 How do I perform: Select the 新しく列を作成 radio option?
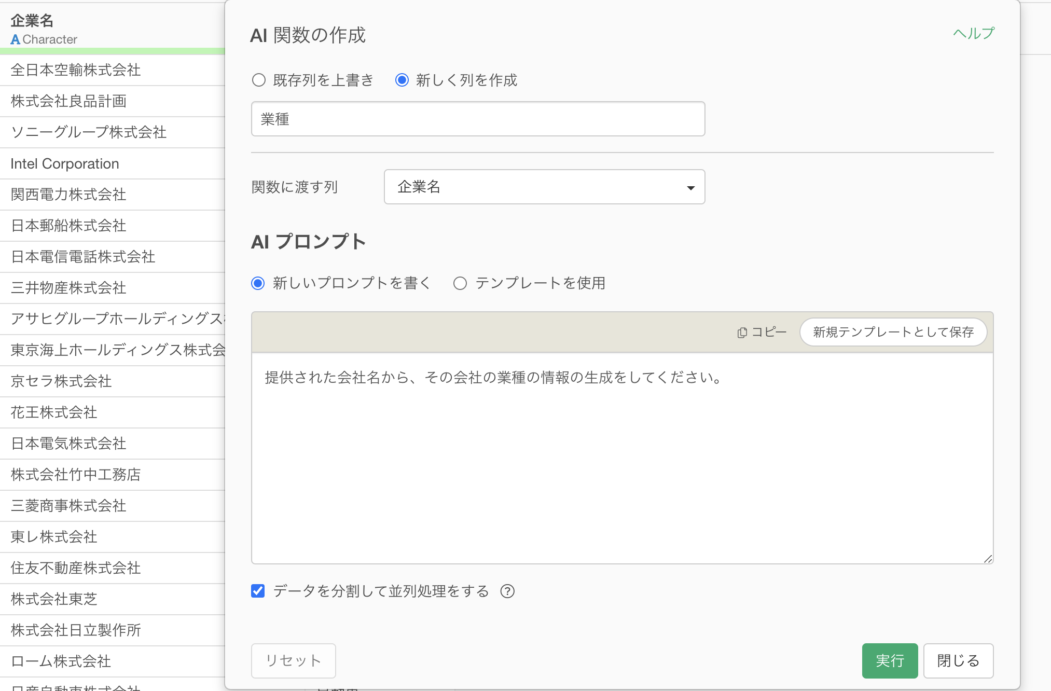pyautogui.click(x=402, y=80)
